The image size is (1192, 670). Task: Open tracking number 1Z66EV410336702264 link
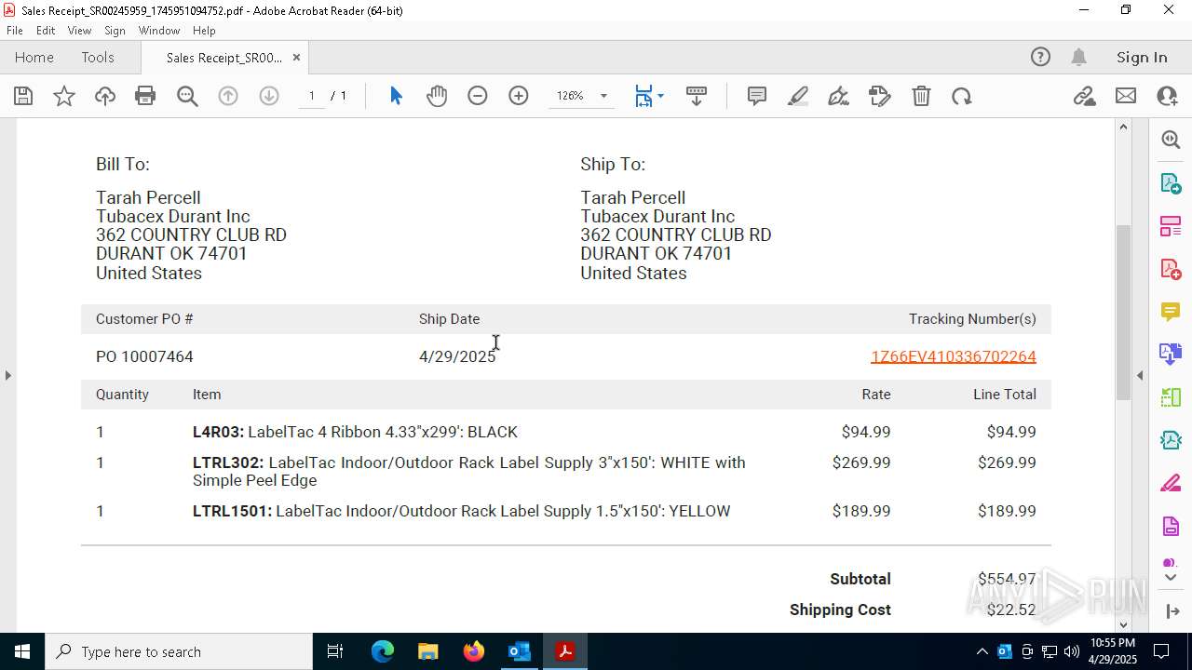(x=953, y=356)
